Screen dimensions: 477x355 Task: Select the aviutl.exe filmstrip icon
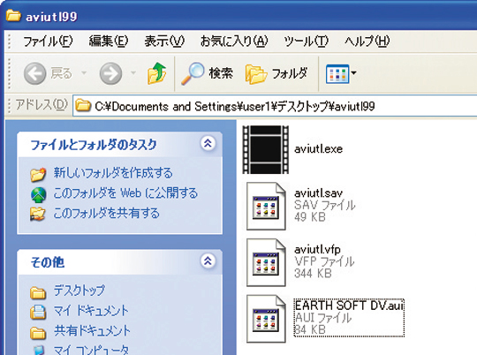tap(266, 149)
